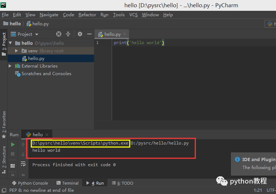This screenshot has width=276, height=194.
Task: Open the 6: TODO tool window
Action: 123,183
